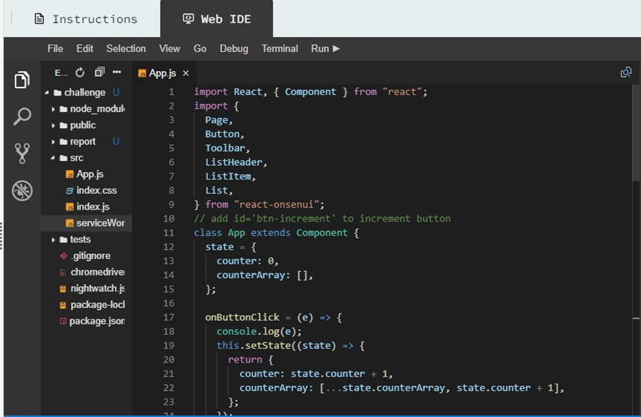This screenshot has width=641, height=417.
Task: Open Source Control branch icon
Action: (x=22, y=153)
